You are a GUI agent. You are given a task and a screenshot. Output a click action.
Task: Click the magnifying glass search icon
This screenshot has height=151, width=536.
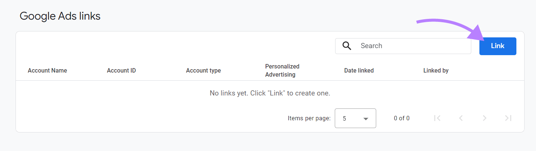[x=347, y=46]
